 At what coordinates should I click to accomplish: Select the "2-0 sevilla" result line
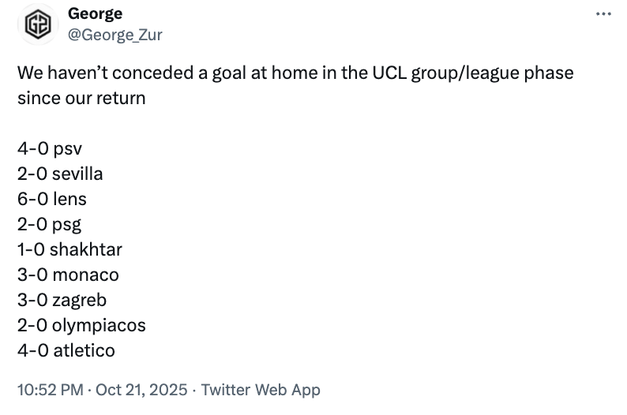pos(60,174)
